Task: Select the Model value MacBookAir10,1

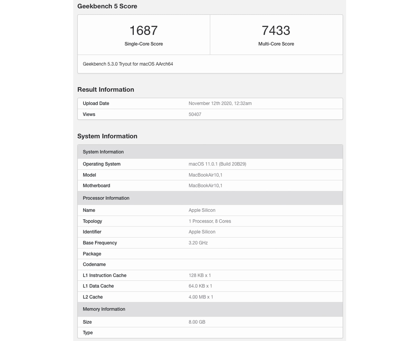Action: 205,175
